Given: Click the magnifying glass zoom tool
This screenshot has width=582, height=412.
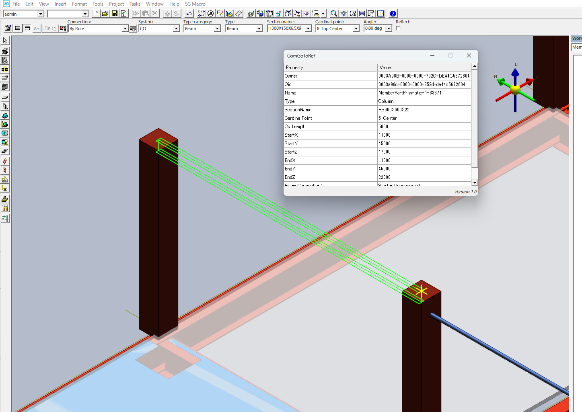Looking at the screenshot, I should [x=333, y=14].
